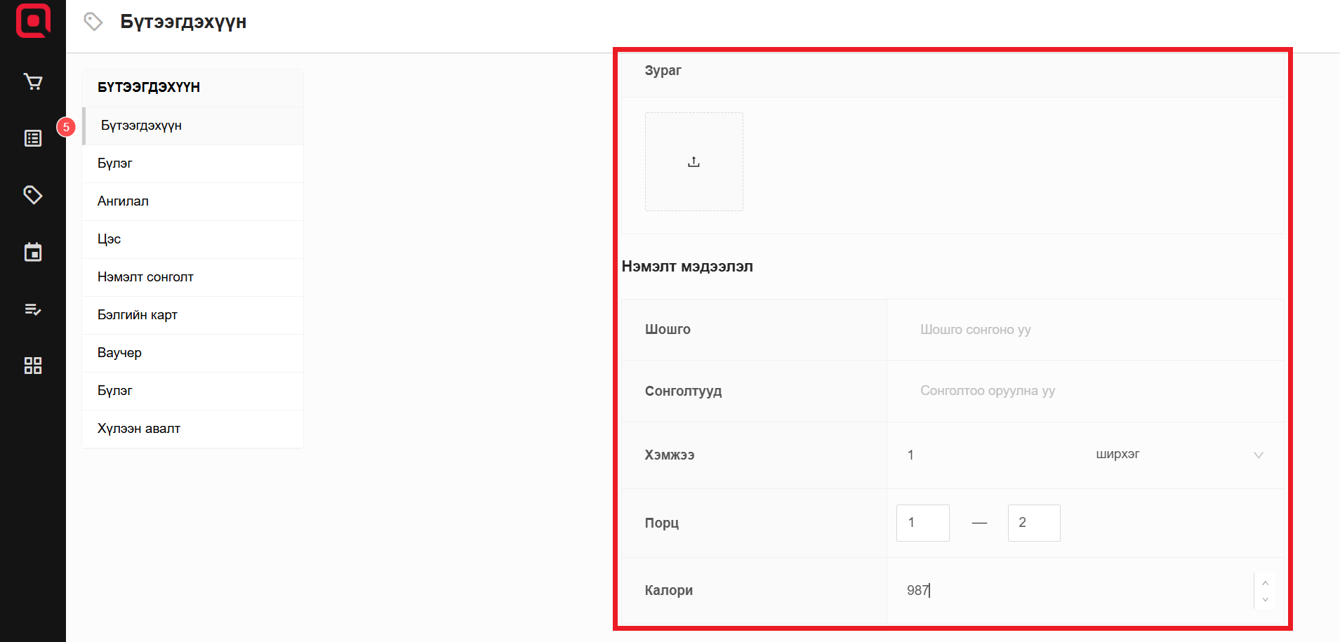1340x642 pixels.
Task: Open the Хүлээн авалт menu item
Action: pos(139,429)
